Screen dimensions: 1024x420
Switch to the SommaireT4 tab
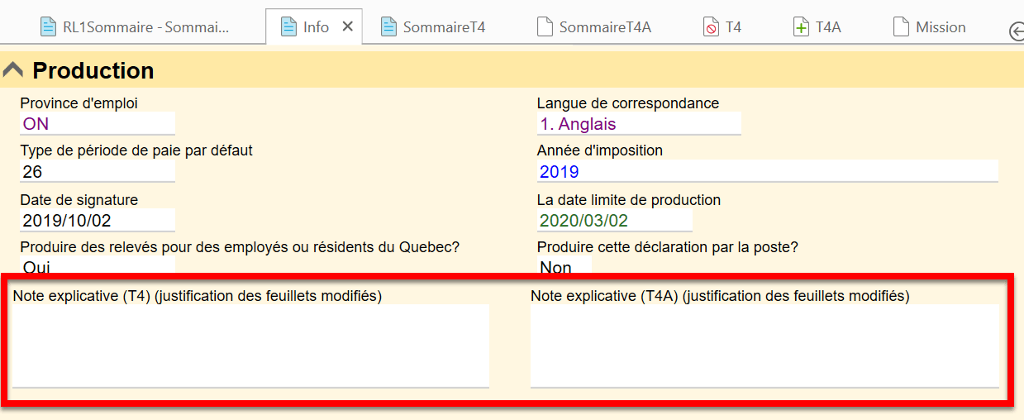tap(443, 27)
